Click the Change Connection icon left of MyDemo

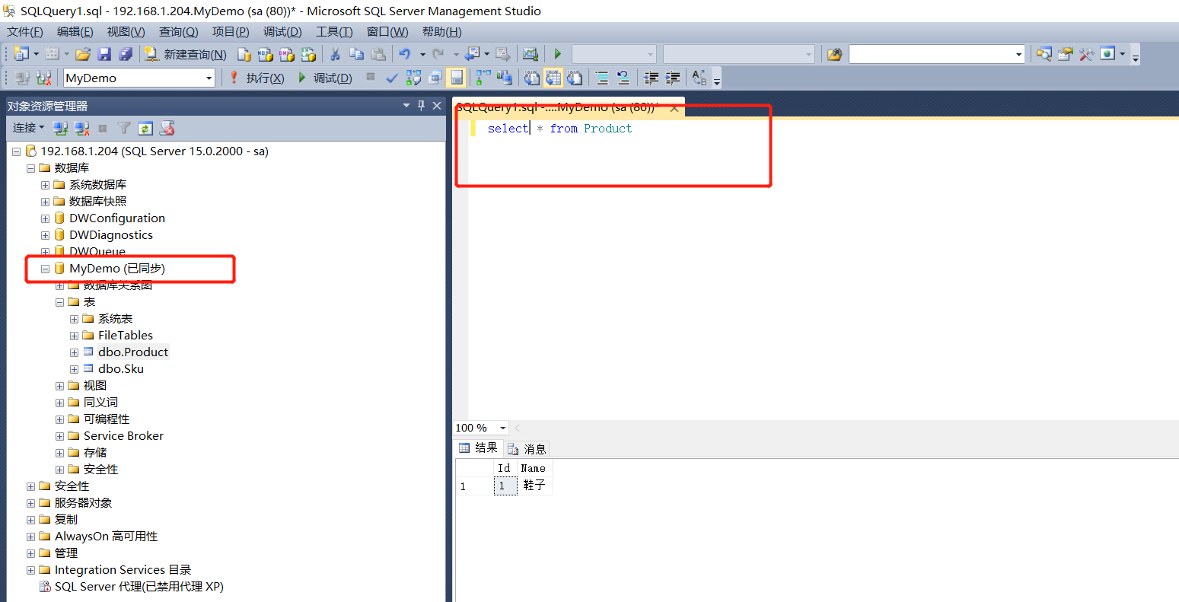(43, 78)
